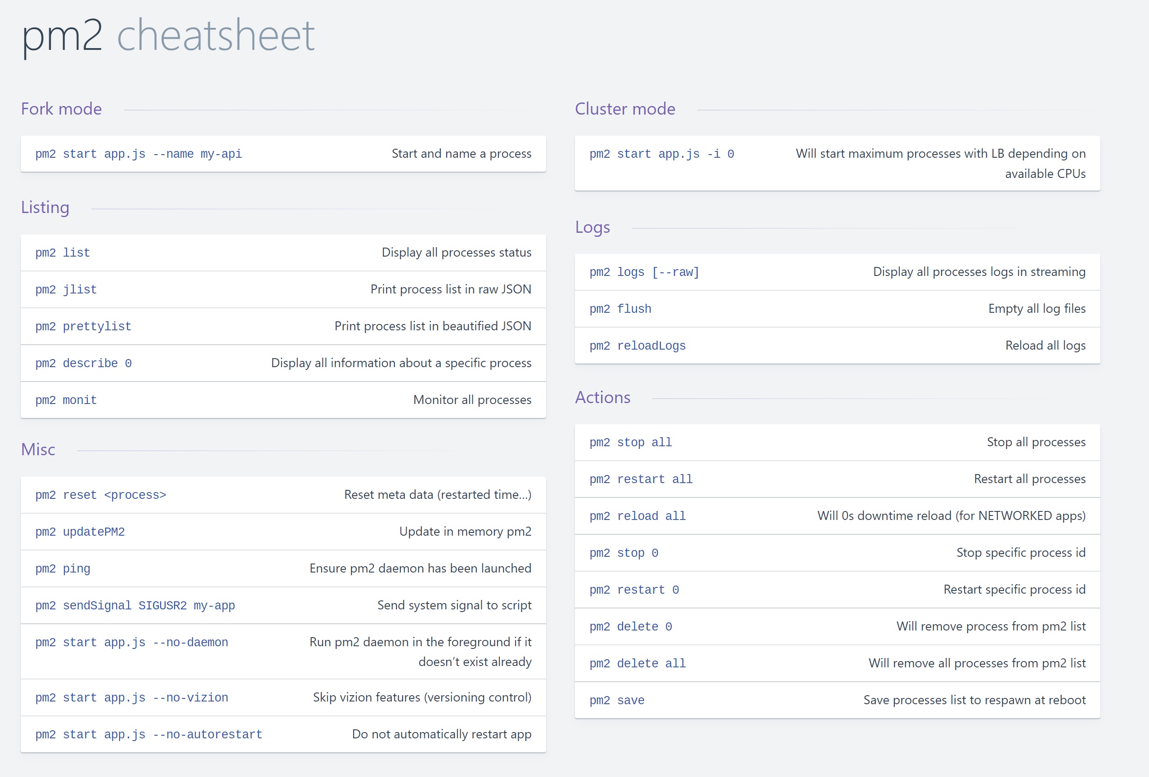Click 'Stop all processes' description
The height and width of the screenshot is (777, 1149).
click(1036, 442)
